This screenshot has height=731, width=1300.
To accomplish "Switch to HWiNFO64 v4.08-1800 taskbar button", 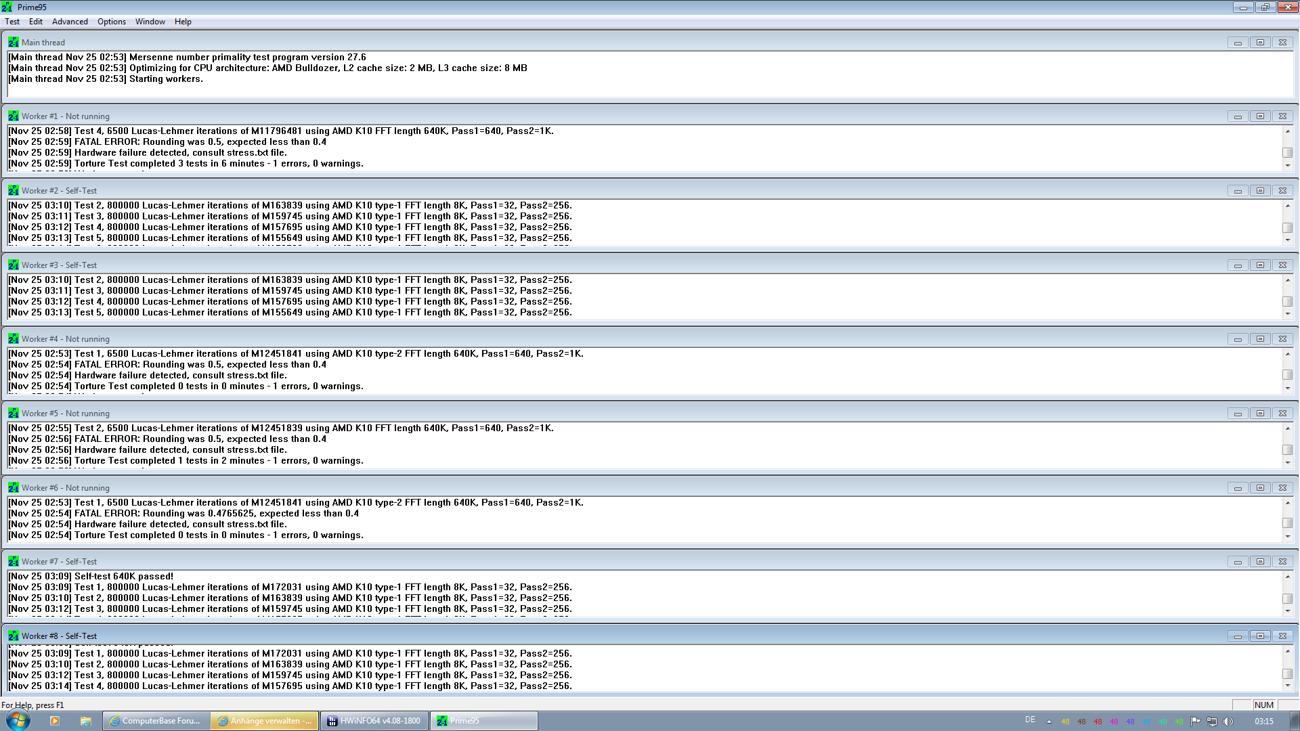I will tap(374, 721).
